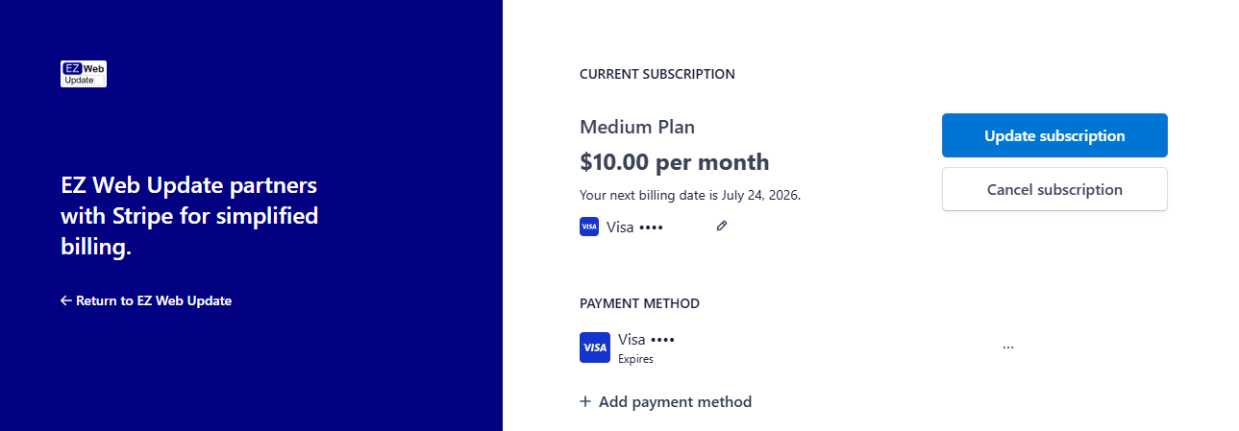Click the EZ Web Update logo

point(84,74)
